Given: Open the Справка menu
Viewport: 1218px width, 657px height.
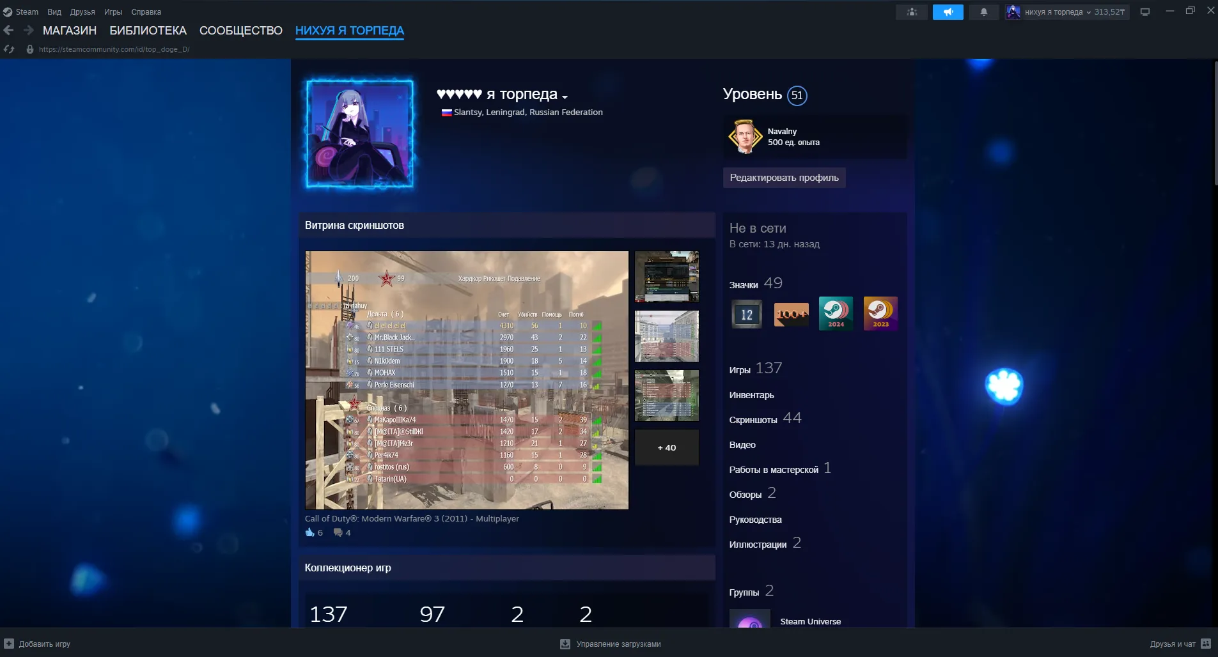Looking at the screenshot, I should pyautogui.click(x=146, y=12).
